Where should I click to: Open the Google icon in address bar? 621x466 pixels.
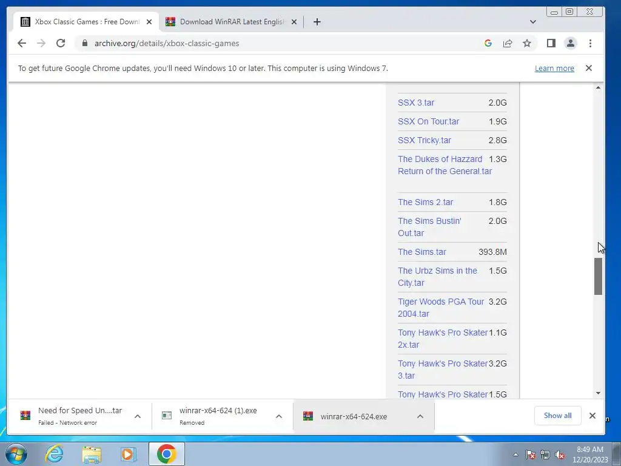pyautogui.click(x=488, y=43)
